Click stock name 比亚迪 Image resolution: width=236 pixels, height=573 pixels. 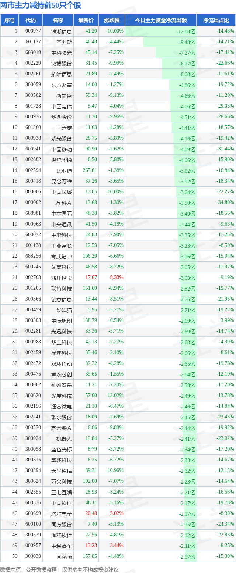64,170
